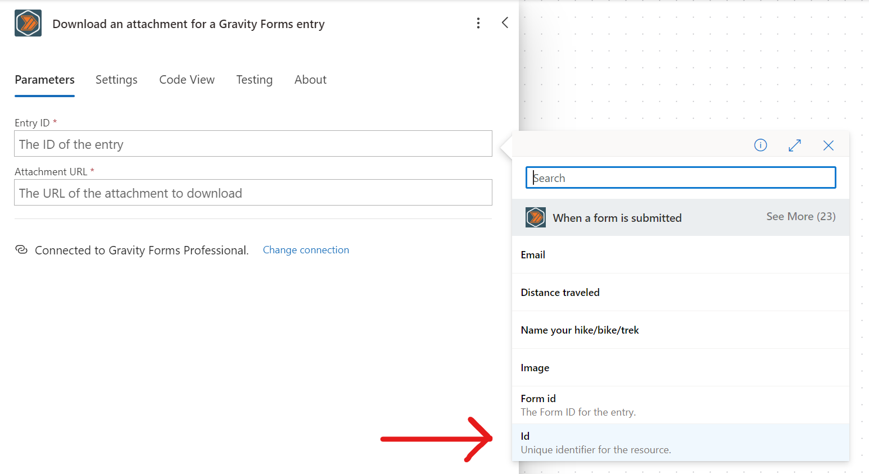Click the Gravity Forms action icon in header

click(28, 23)
